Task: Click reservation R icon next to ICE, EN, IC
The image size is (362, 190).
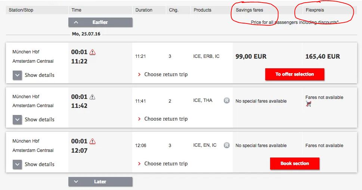Action: 227,145
